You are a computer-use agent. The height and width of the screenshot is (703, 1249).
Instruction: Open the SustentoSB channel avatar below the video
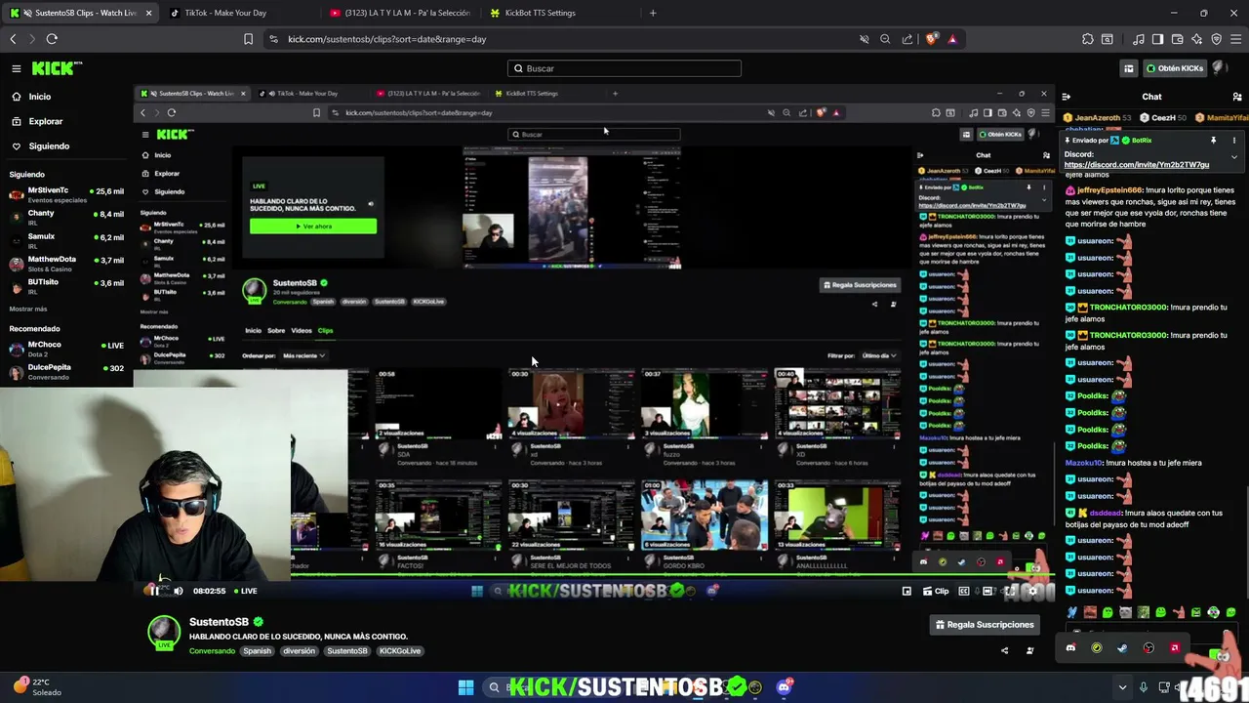[164, 632]
